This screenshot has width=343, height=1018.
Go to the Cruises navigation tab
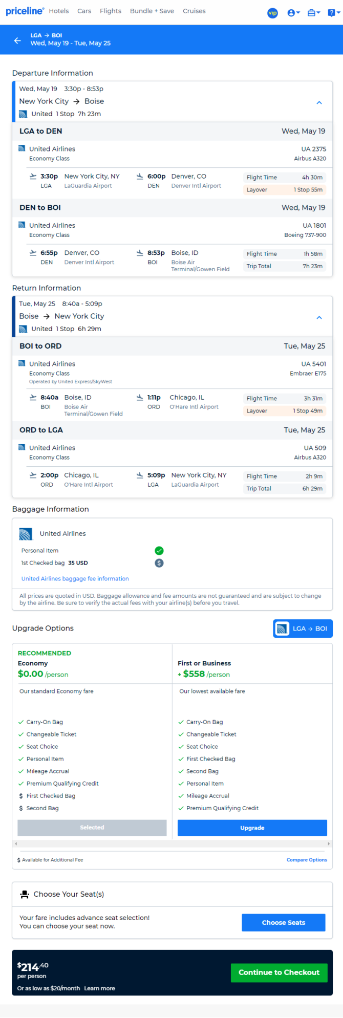[x=194, y=11]
